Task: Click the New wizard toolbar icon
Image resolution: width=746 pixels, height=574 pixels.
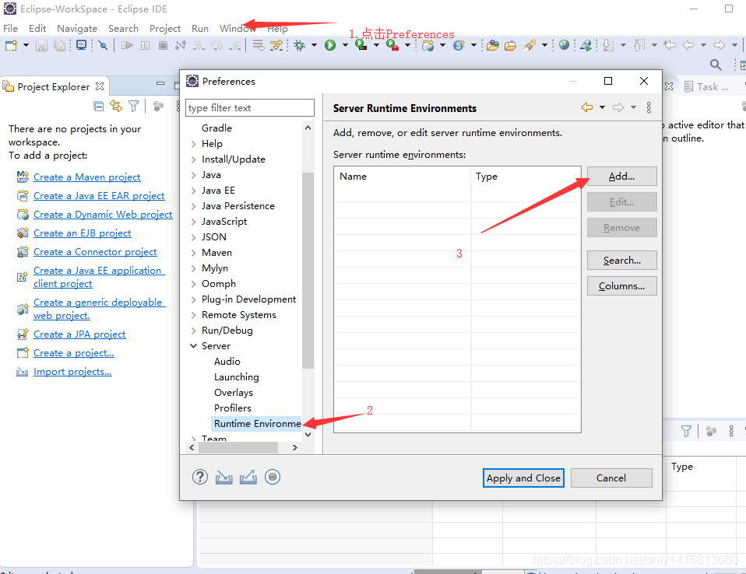Action: [11, 46]
